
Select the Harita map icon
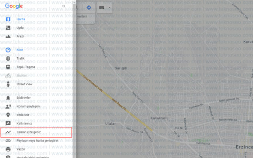tap(8, 19)
